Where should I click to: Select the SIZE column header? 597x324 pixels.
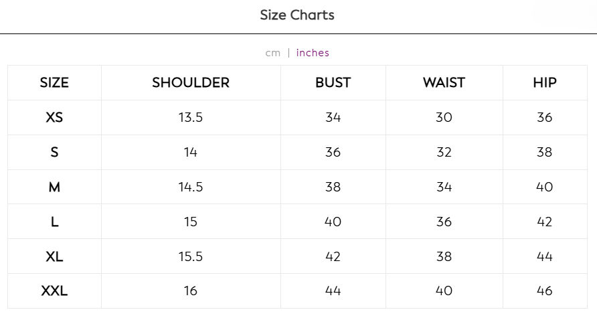tap(54, 82)
